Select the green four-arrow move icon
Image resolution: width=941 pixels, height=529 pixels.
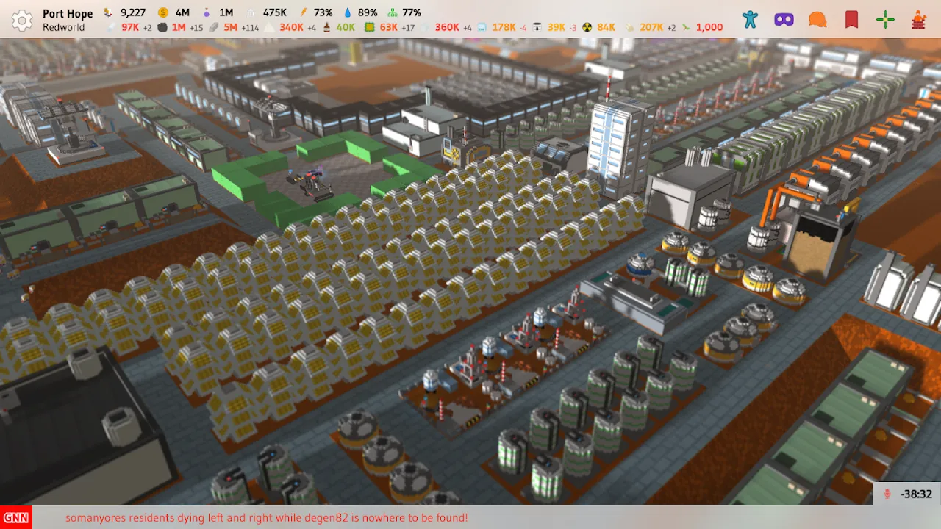click(885, 20)
